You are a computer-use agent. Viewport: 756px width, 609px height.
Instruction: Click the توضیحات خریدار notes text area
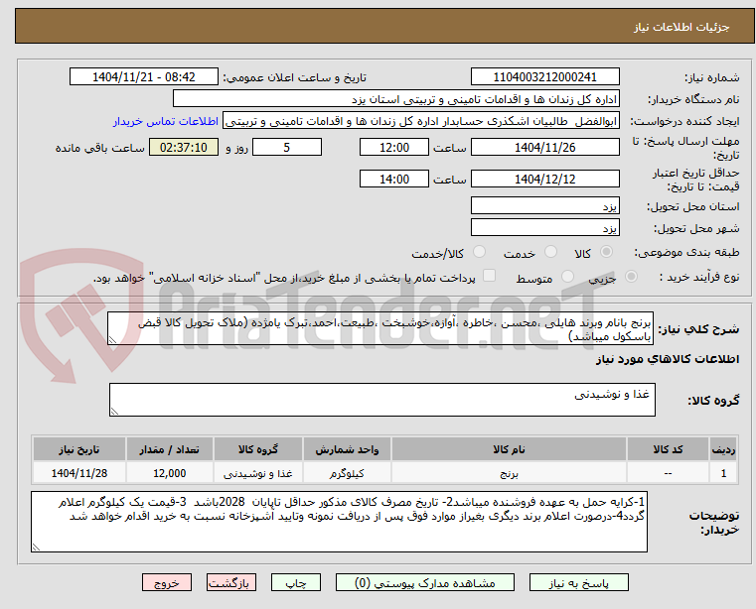[x=339, y=522]
